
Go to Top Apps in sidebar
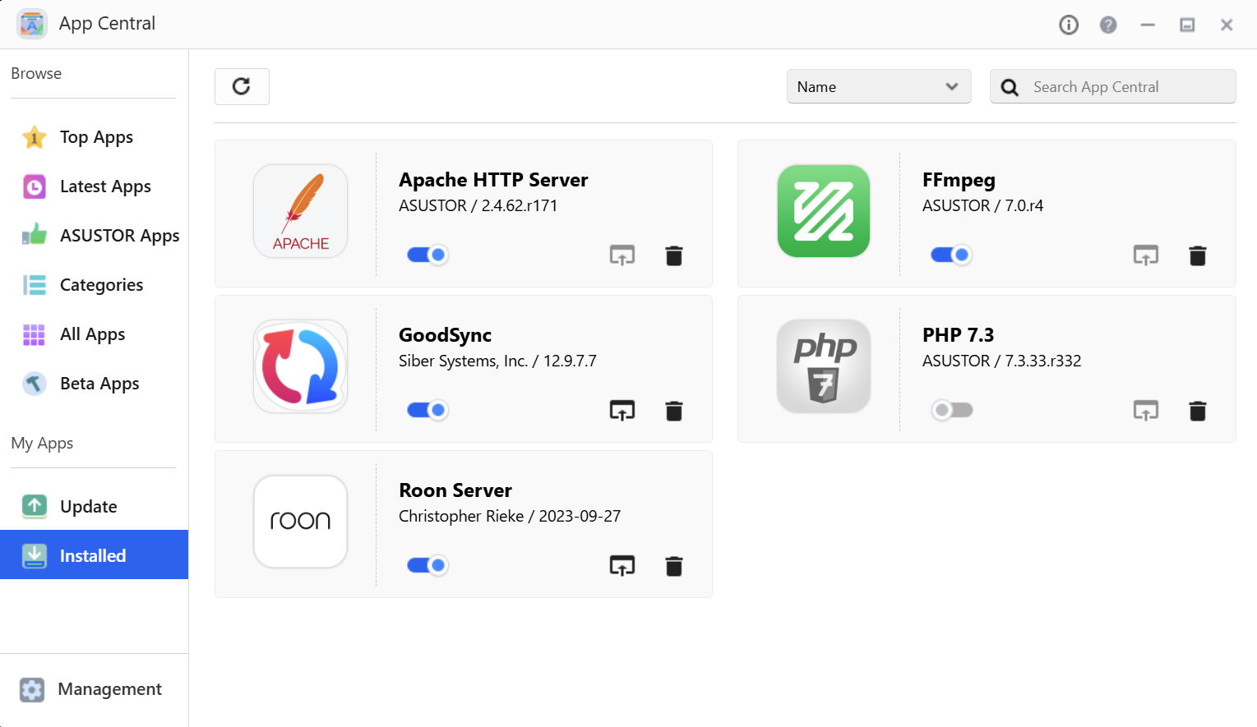[x=96, y=137]
